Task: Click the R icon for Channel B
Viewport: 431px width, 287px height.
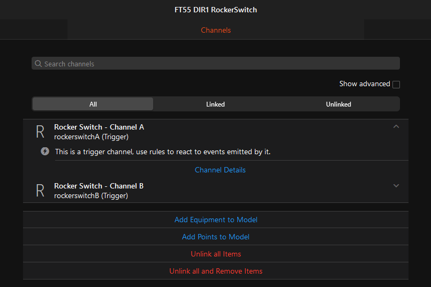Action: click(40, 191)
